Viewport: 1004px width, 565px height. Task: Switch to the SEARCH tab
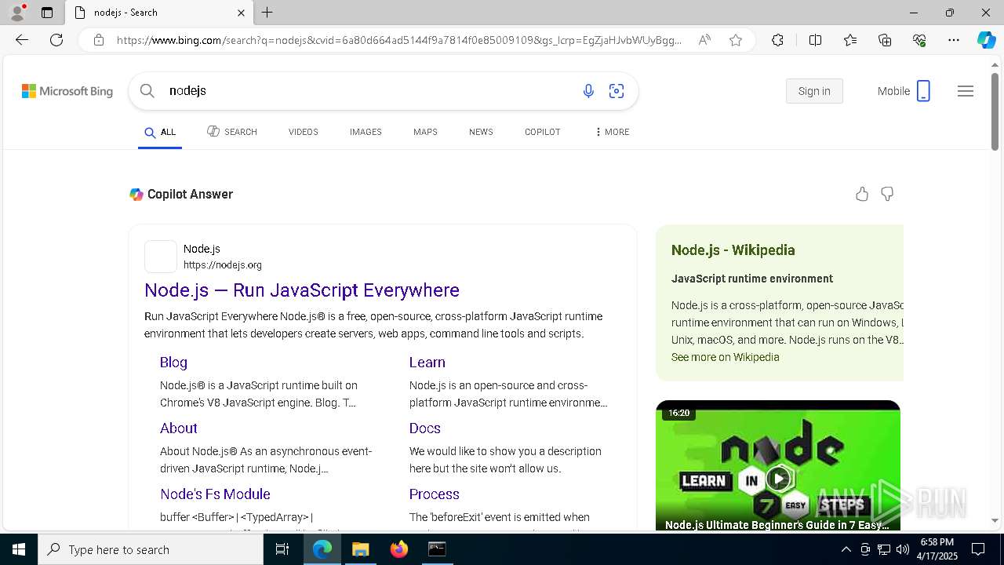pyautogui.click(x=232, y=132)
